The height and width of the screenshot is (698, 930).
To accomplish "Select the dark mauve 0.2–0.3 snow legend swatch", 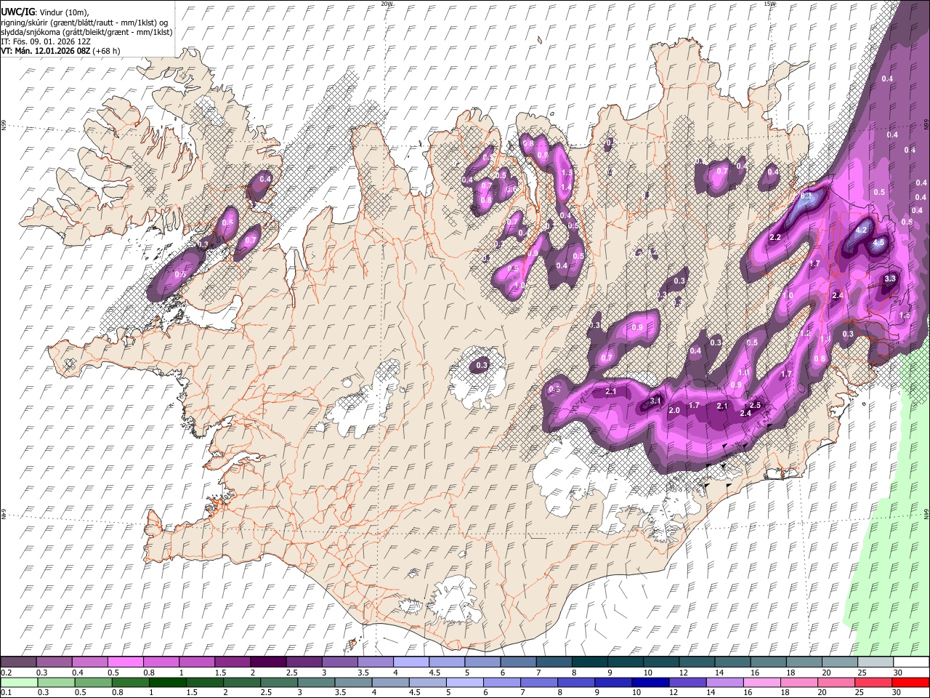I will click(18, 662).
